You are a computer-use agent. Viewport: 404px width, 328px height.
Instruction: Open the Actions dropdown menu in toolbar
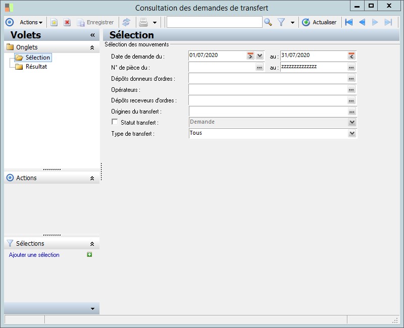tap(31, 22)
